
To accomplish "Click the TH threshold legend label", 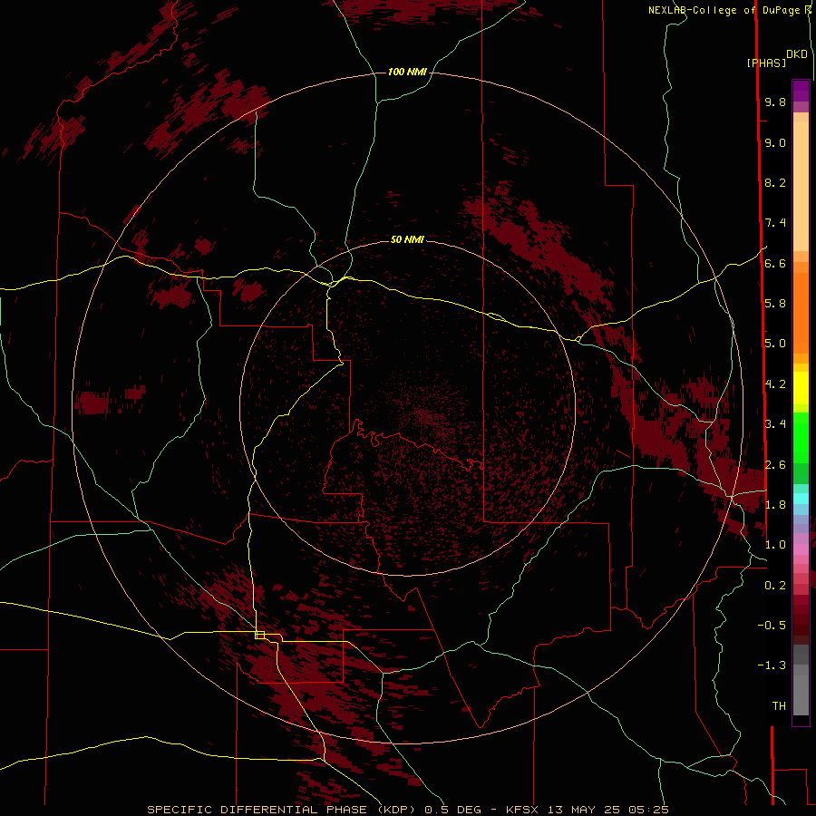I will (x=779, y=706).
